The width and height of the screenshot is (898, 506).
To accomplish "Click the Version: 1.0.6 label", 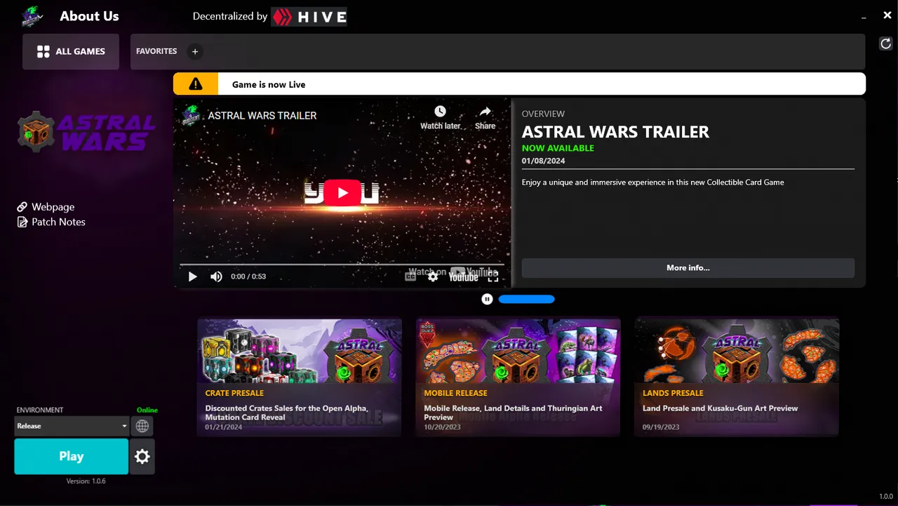I will tap(86, 481).
